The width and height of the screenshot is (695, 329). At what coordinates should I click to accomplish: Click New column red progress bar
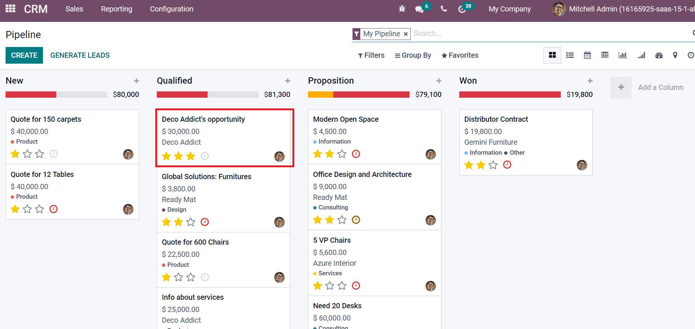31,95
